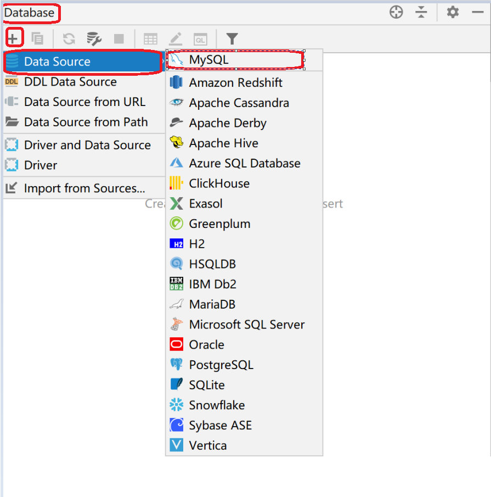Select H2 database entry
Screen dimensions: 491x497
[x=244, y=244]
